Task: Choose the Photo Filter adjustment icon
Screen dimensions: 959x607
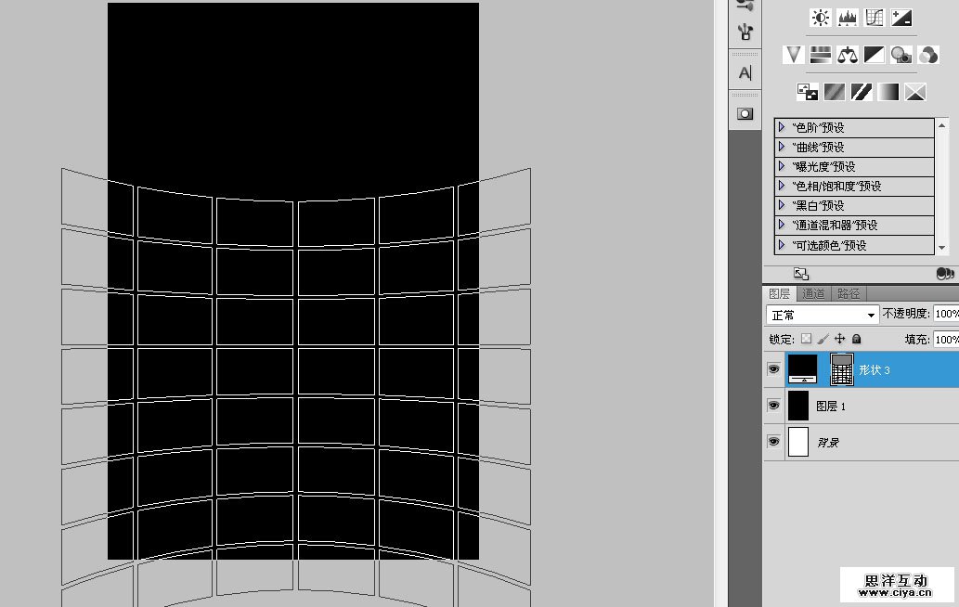Action: click(x=901, y=55)
